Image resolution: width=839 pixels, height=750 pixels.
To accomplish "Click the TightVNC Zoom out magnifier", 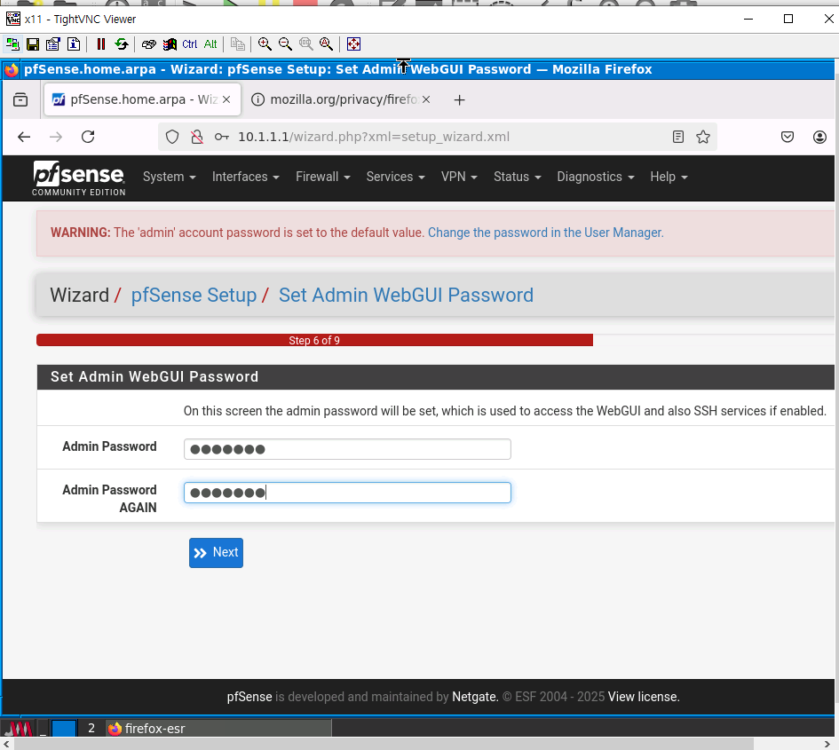I will click(x=285, y=43).
